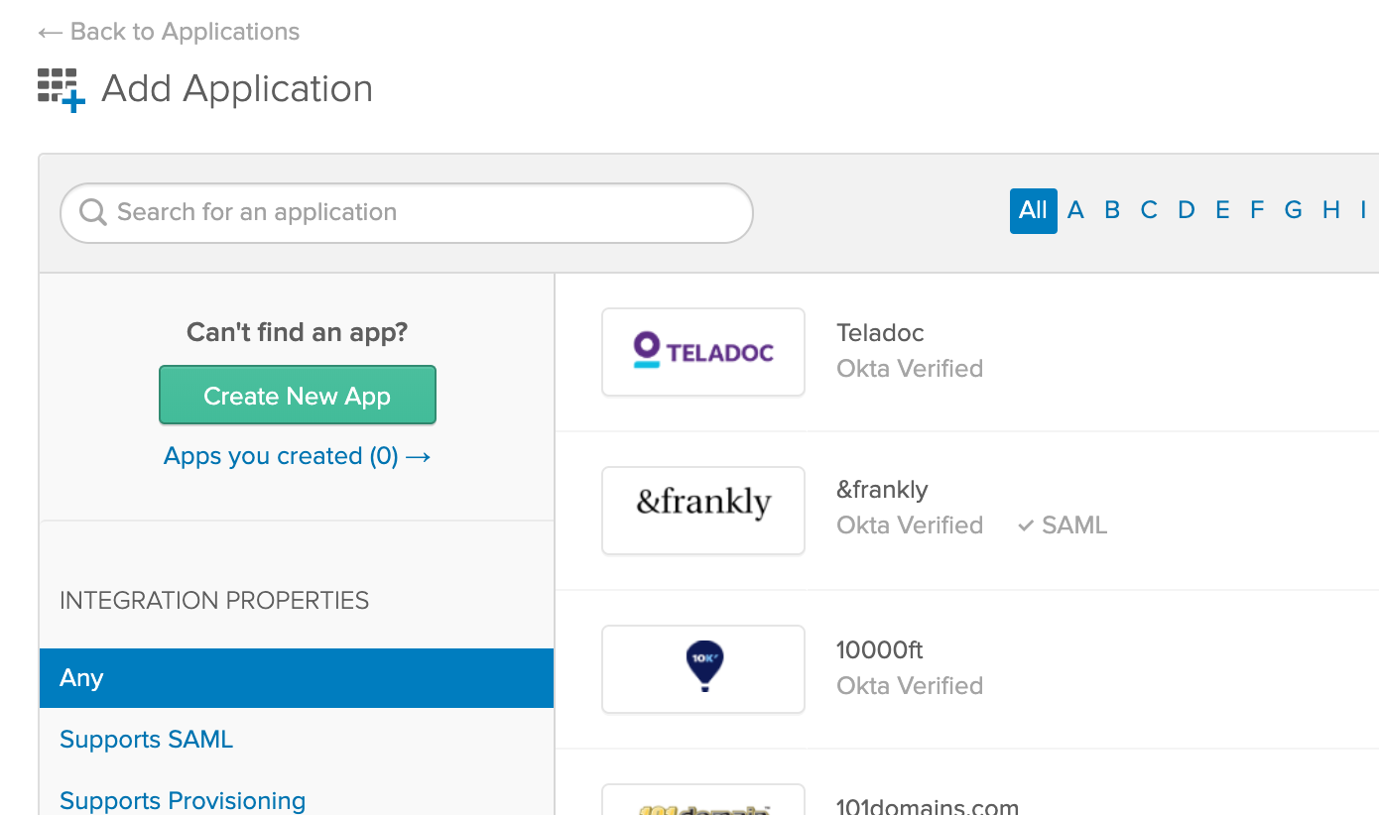This screenshot has height=815, width=1379.
Task: Click the Add Application heading
Action: pyautogui.click(x=237, y=89)
